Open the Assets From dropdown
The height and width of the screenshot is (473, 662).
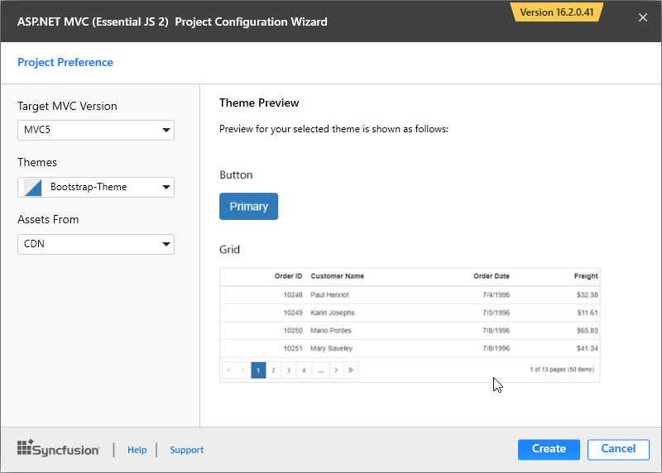coord(96,244)
